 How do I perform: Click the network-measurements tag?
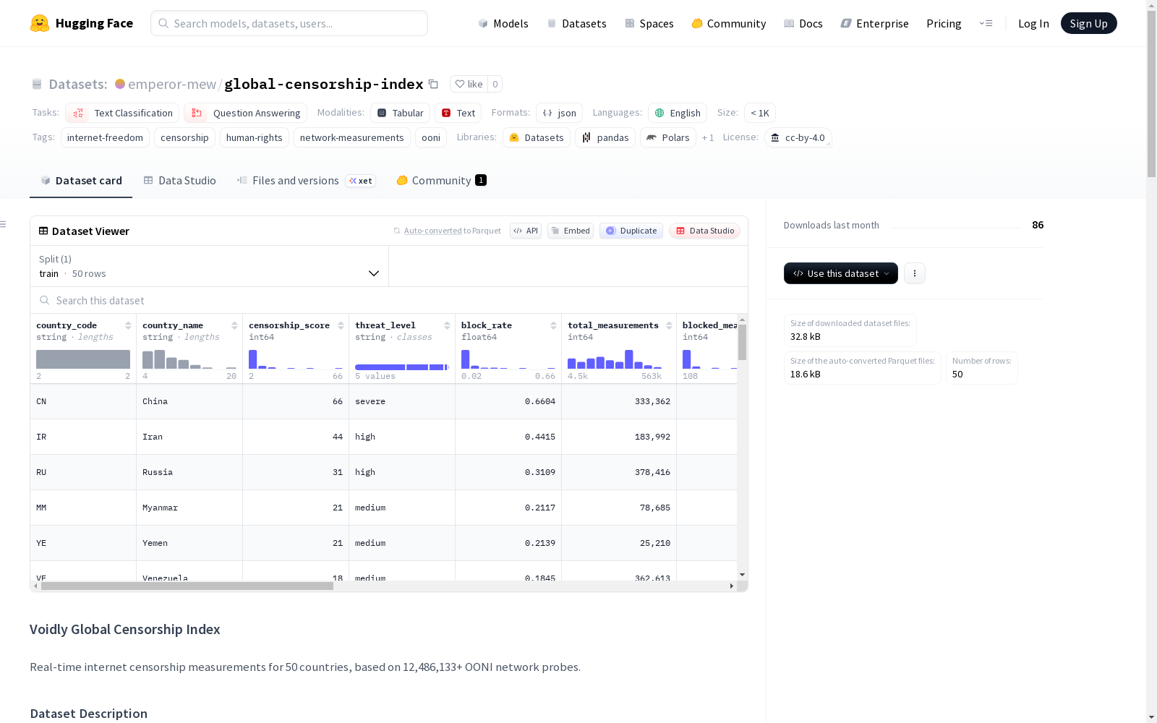352,137
